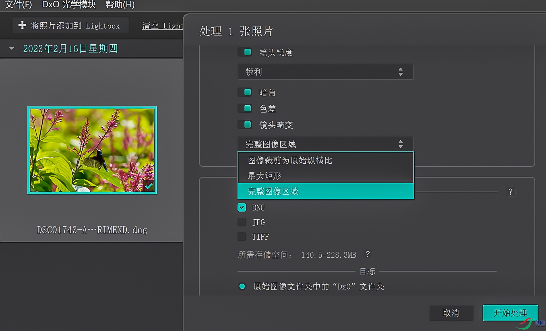
Task: Choose 最大矩形 from the dropdown list
Action: [x=326, y=176]
